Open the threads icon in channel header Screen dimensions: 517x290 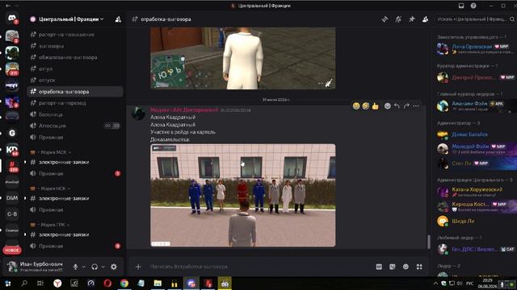[385, 19]
